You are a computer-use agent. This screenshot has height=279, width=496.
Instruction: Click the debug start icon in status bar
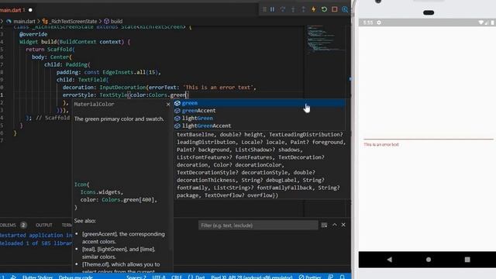click(13, 277)
